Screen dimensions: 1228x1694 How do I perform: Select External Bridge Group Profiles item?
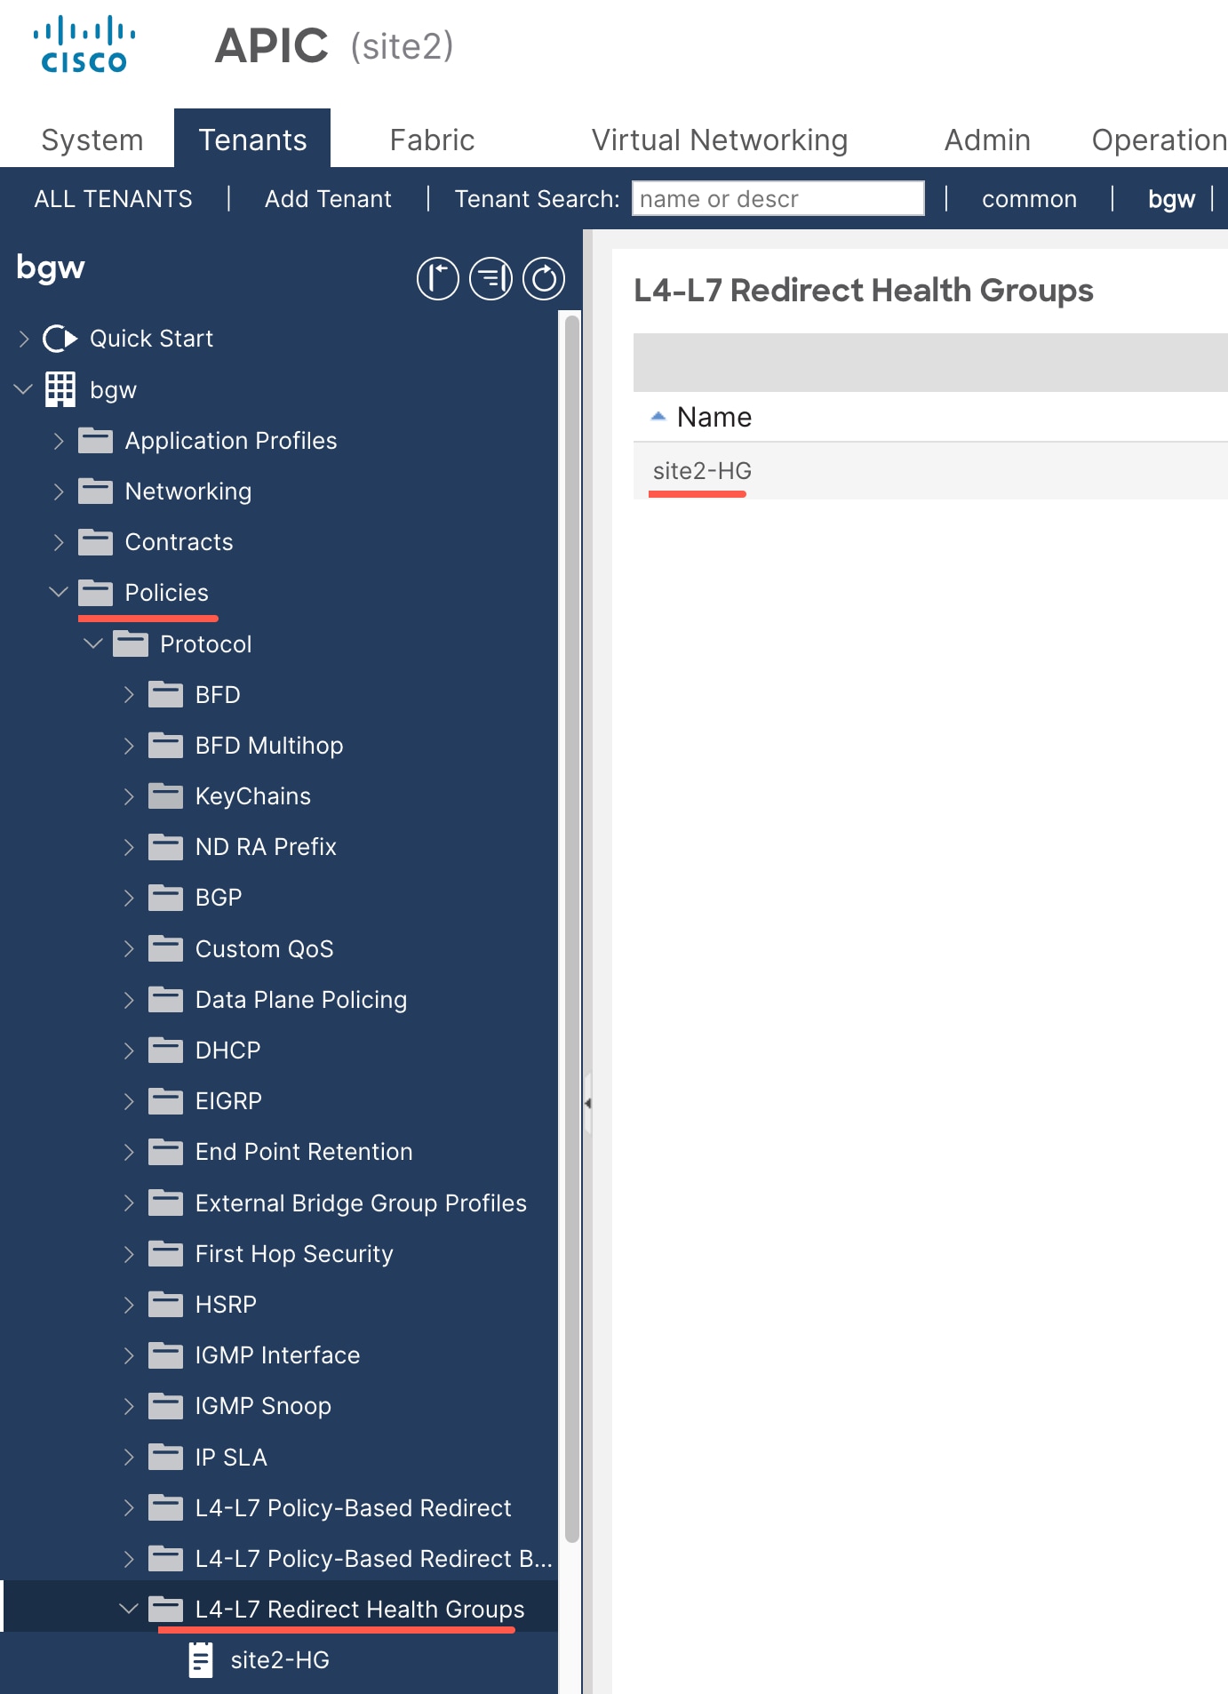[361, 1203]
